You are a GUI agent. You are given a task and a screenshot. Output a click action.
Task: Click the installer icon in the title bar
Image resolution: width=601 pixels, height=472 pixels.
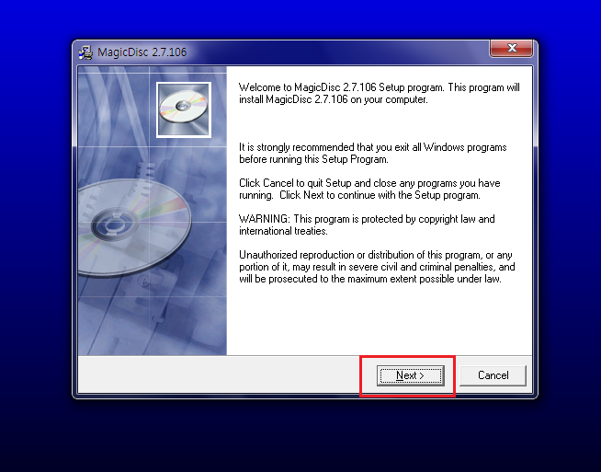(86, 52)
